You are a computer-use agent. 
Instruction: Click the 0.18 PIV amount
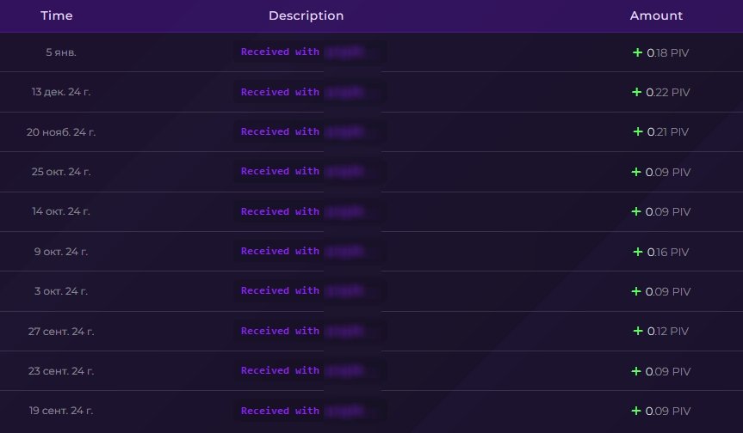pos(667,52)
